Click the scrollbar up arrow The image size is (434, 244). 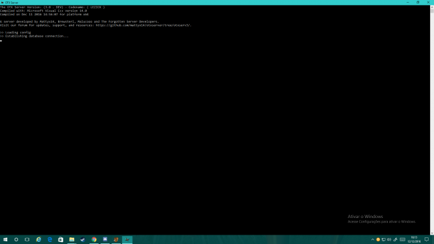pos(432,7)
